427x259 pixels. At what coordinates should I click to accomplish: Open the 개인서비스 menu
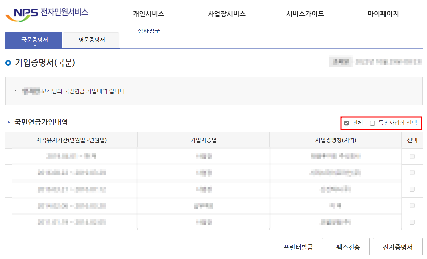(x=148, y=14)
